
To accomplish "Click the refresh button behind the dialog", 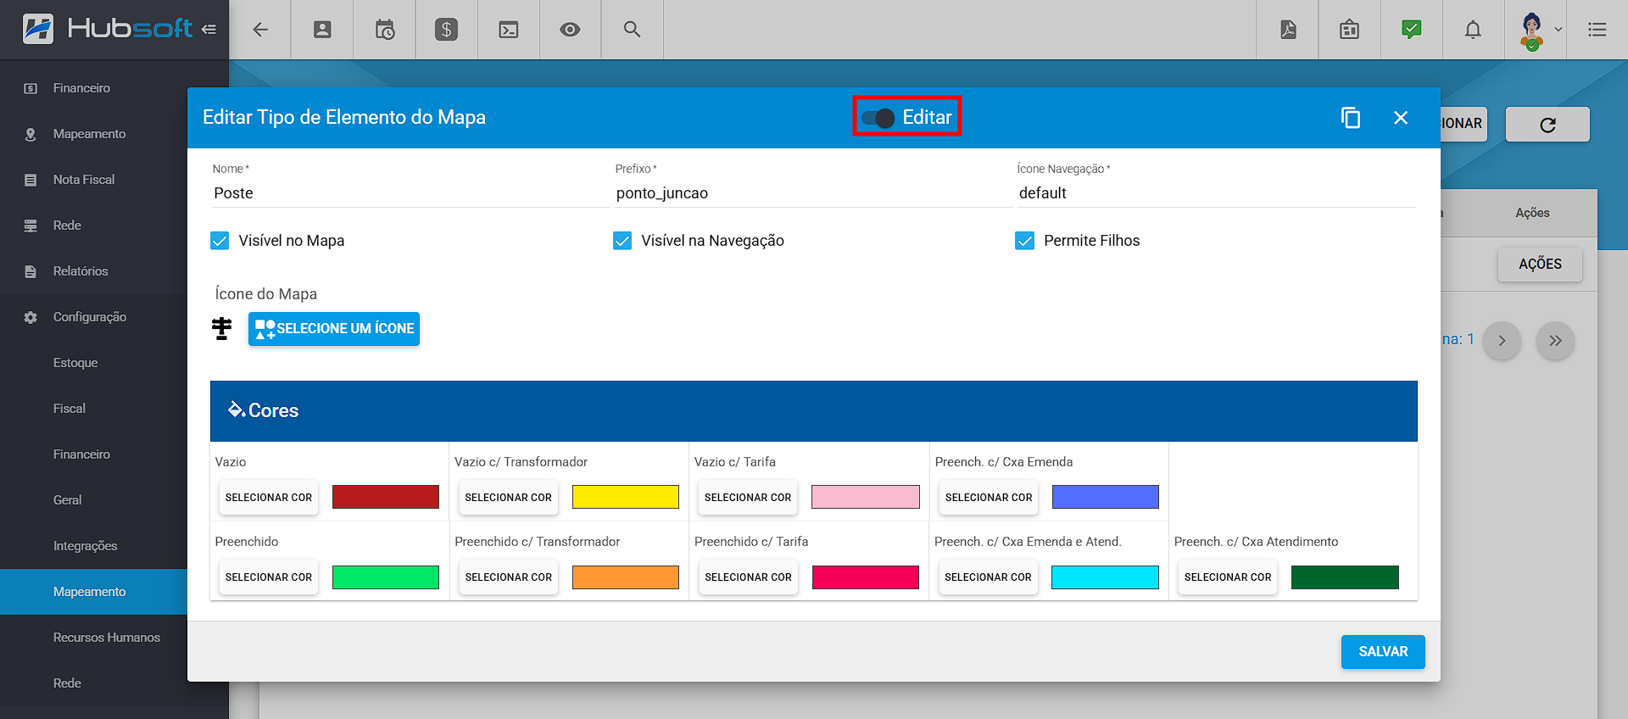I will click(1547, 125).
